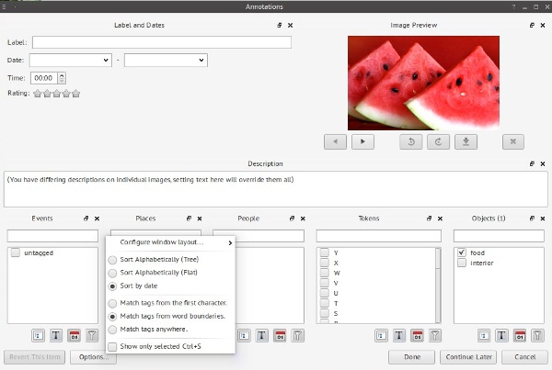Click the delete image X button under preview

513,141
